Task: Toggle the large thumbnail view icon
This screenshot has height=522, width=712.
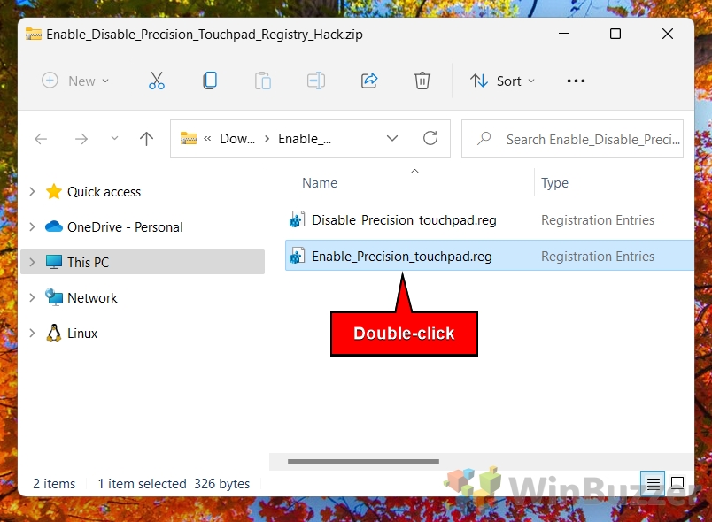Action: [677, 483]
